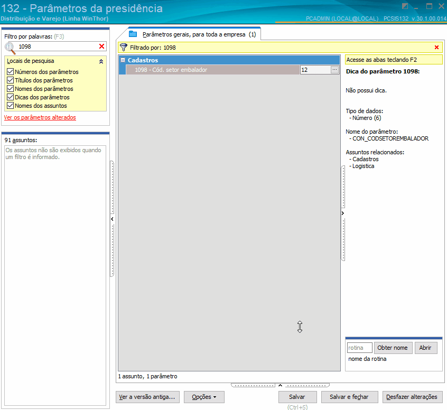Toggle Dicas dos parâmetros checkbox
Screen dimensions: 447x410
click(10, 97)
